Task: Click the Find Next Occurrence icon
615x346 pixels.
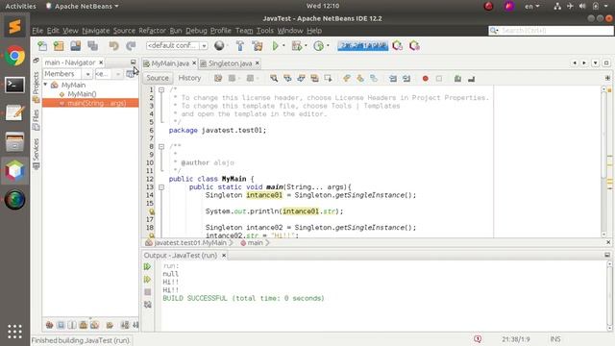Action: [x=301, y=79]
